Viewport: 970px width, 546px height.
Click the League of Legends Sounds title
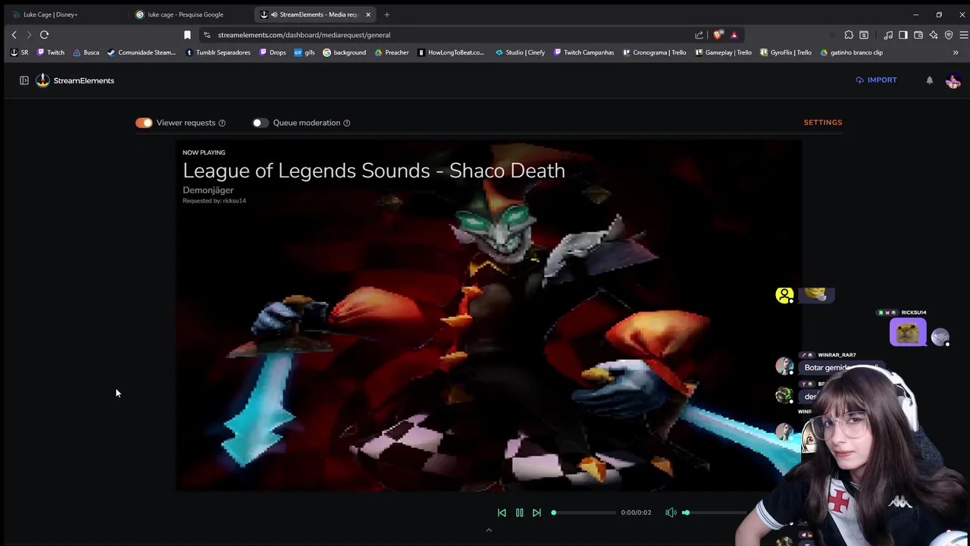[374, 171]
